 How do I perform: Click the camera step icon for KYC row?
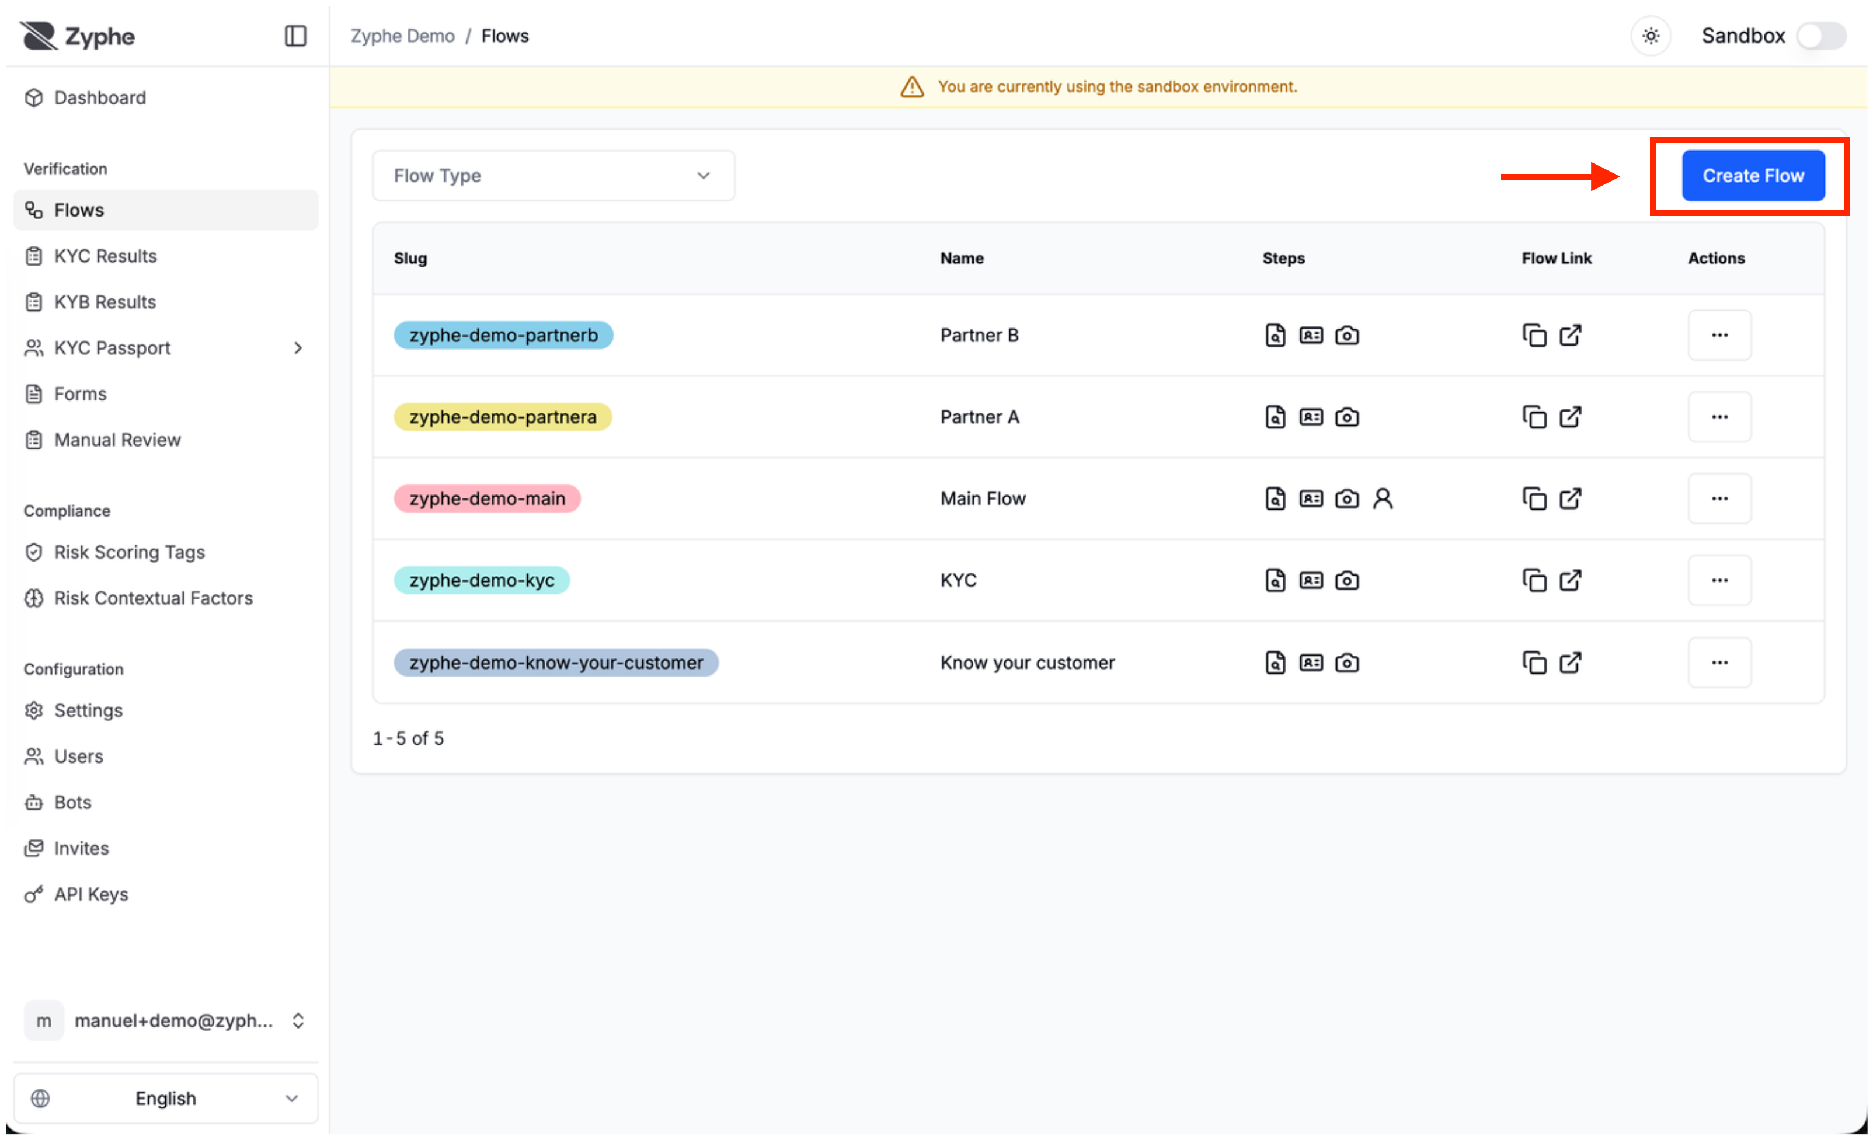1346,580
